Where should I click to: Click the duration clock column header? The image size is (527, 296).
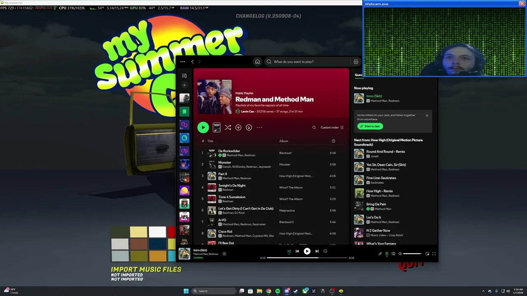(x=333, y=141)
